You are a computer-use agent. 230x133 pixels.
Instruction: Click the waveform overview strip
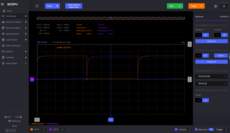(111, 18)
